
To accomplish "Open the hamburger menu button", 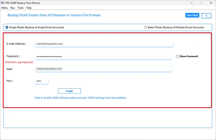I will point(206,16).
